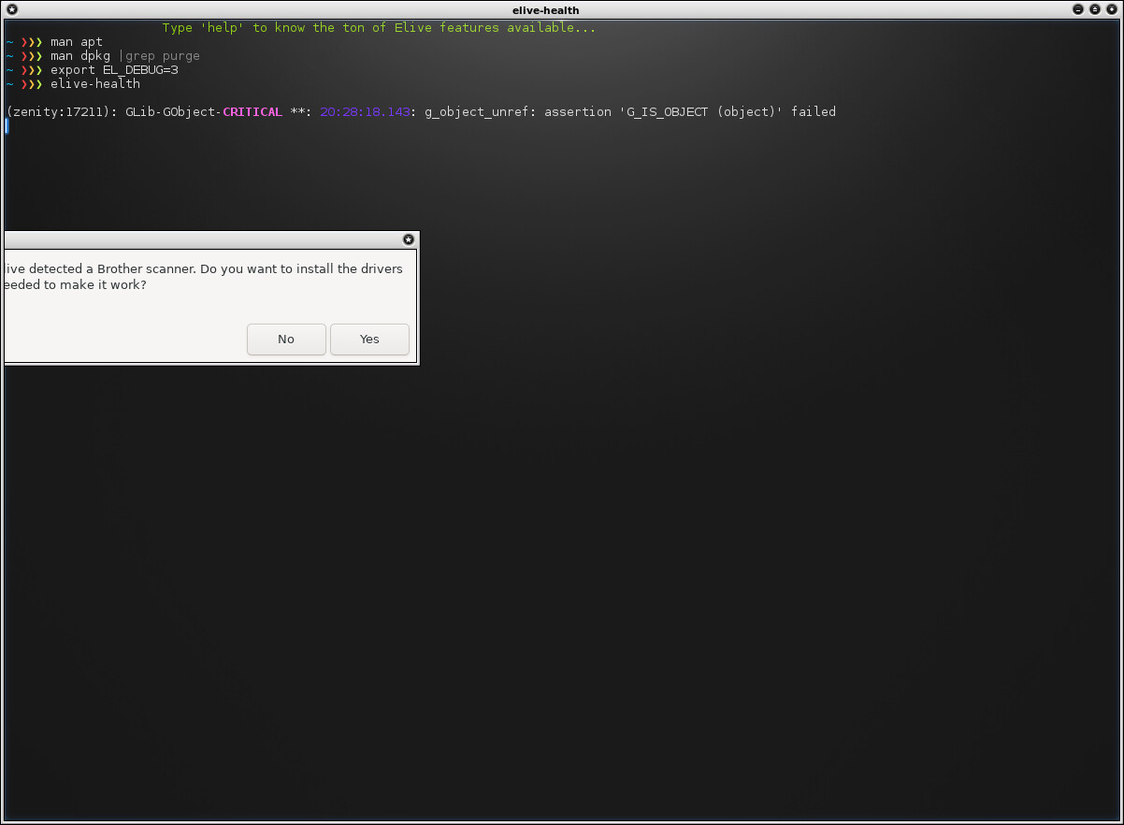Close the elive-health terminal window
The image size is (1124, 825).
point(1111,9)
